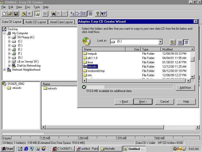Open Internet Explorer from the quick launch

click(26, 149)
